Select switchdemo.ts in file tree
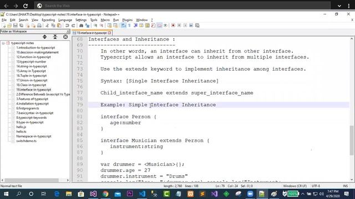The image size is (355, 199). (x=26, y=141)
